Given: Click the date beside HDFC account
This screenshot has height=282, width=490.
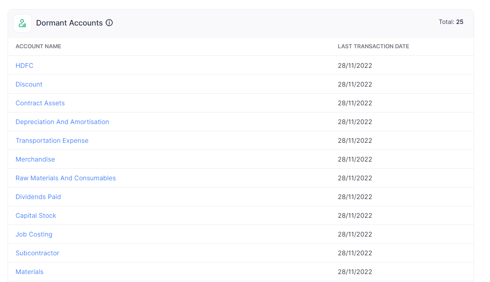Looking at the screenshot, I should [x=355, y=65].
